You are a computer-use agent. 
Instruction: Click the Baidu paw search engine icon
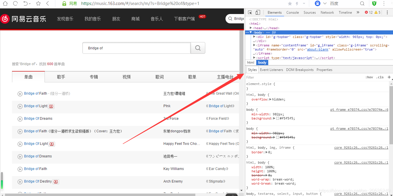click(317, 4)
